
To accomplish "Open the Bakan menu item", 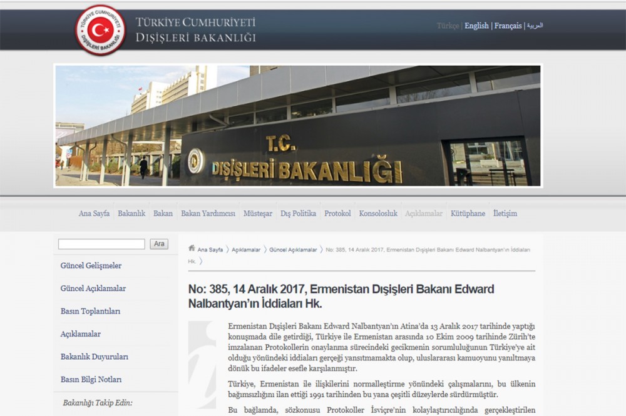I will [163, 213].
